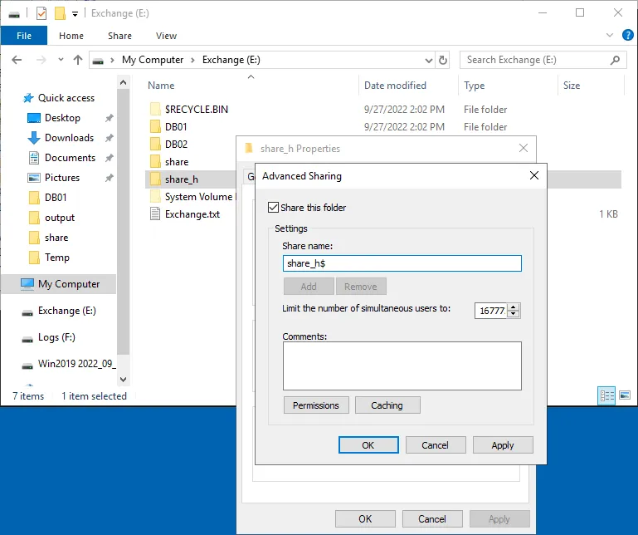
Task: Switch to Large icons view button
Action: (624, 396)
